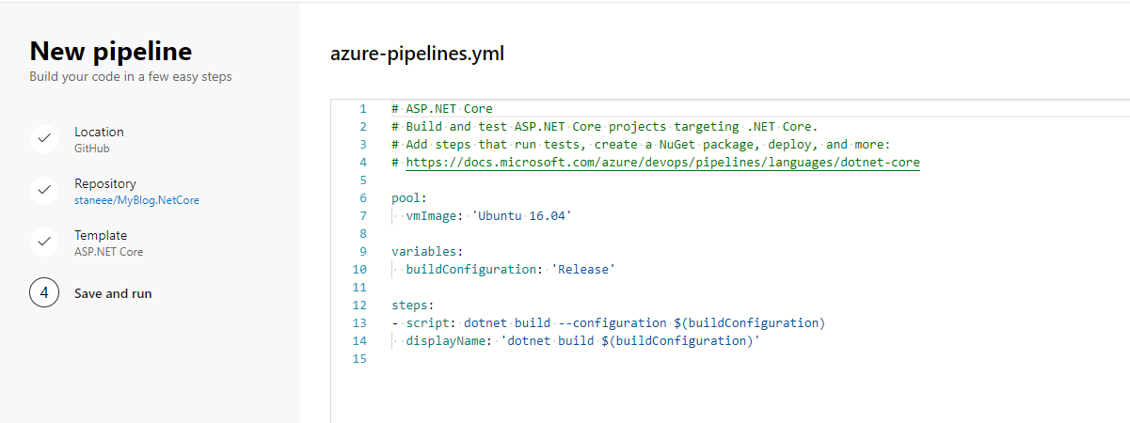Return to the Repository step

(104, 184)
